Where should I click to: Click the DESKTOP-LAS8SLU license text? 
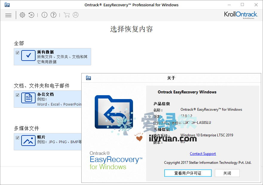click(x=196, y=123)
